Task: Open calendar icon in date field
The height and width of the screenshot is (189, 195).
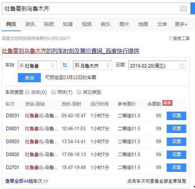Action: point(182,65)
